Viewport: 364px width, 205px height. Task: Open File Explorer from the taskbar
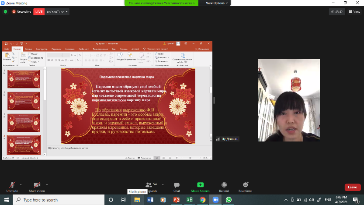pos(137,200)
